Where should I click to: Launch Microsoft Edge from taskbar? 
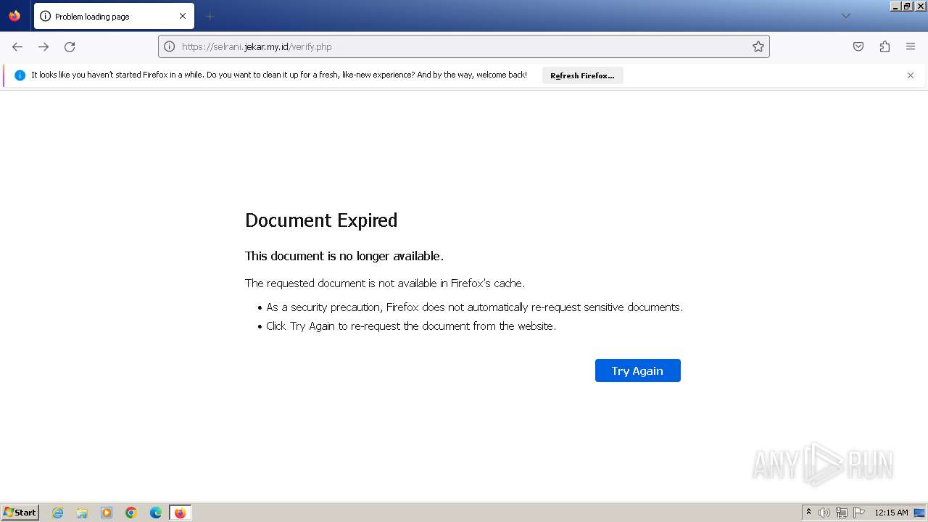[x=156, y=513]
